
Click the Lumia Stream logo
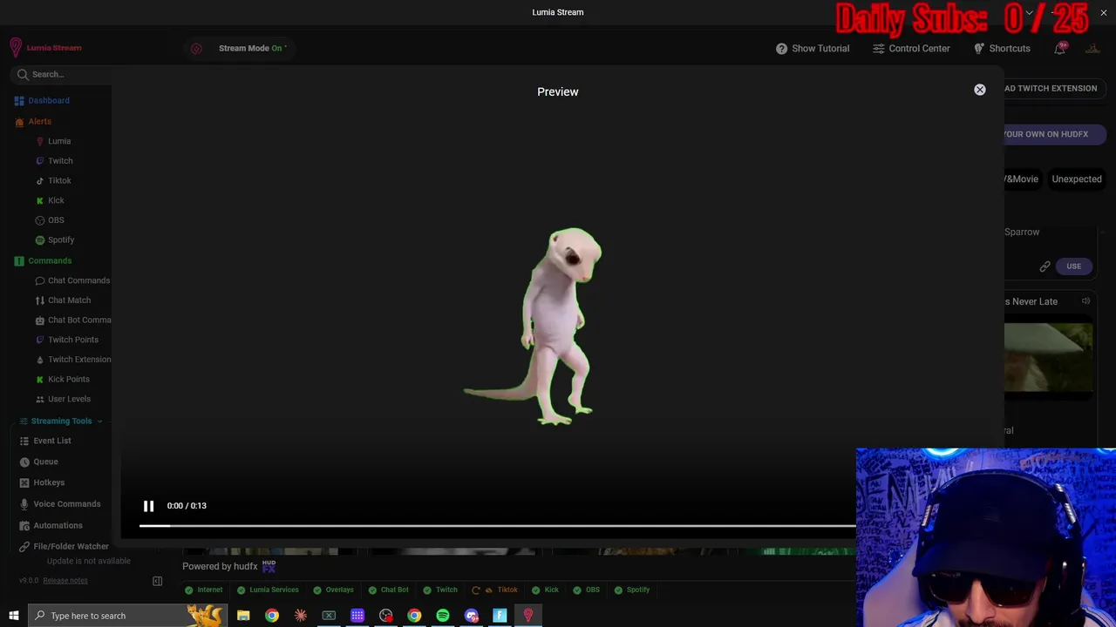tap(45, 48)
